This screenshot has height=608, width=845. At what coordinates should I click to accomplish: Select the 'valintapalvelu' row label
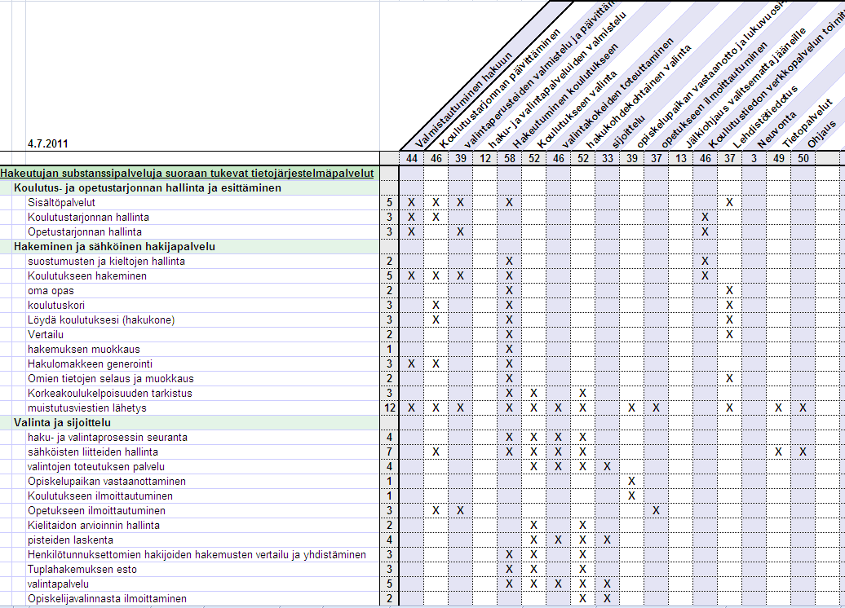pos(58,584)
